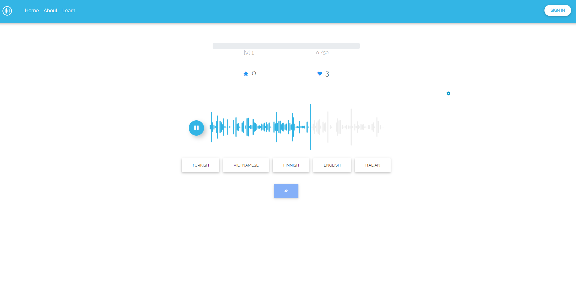Viewport: 576px width, 282px height.
Task: Click the 0/50 progress counter
Action: [x=322, y=52]
